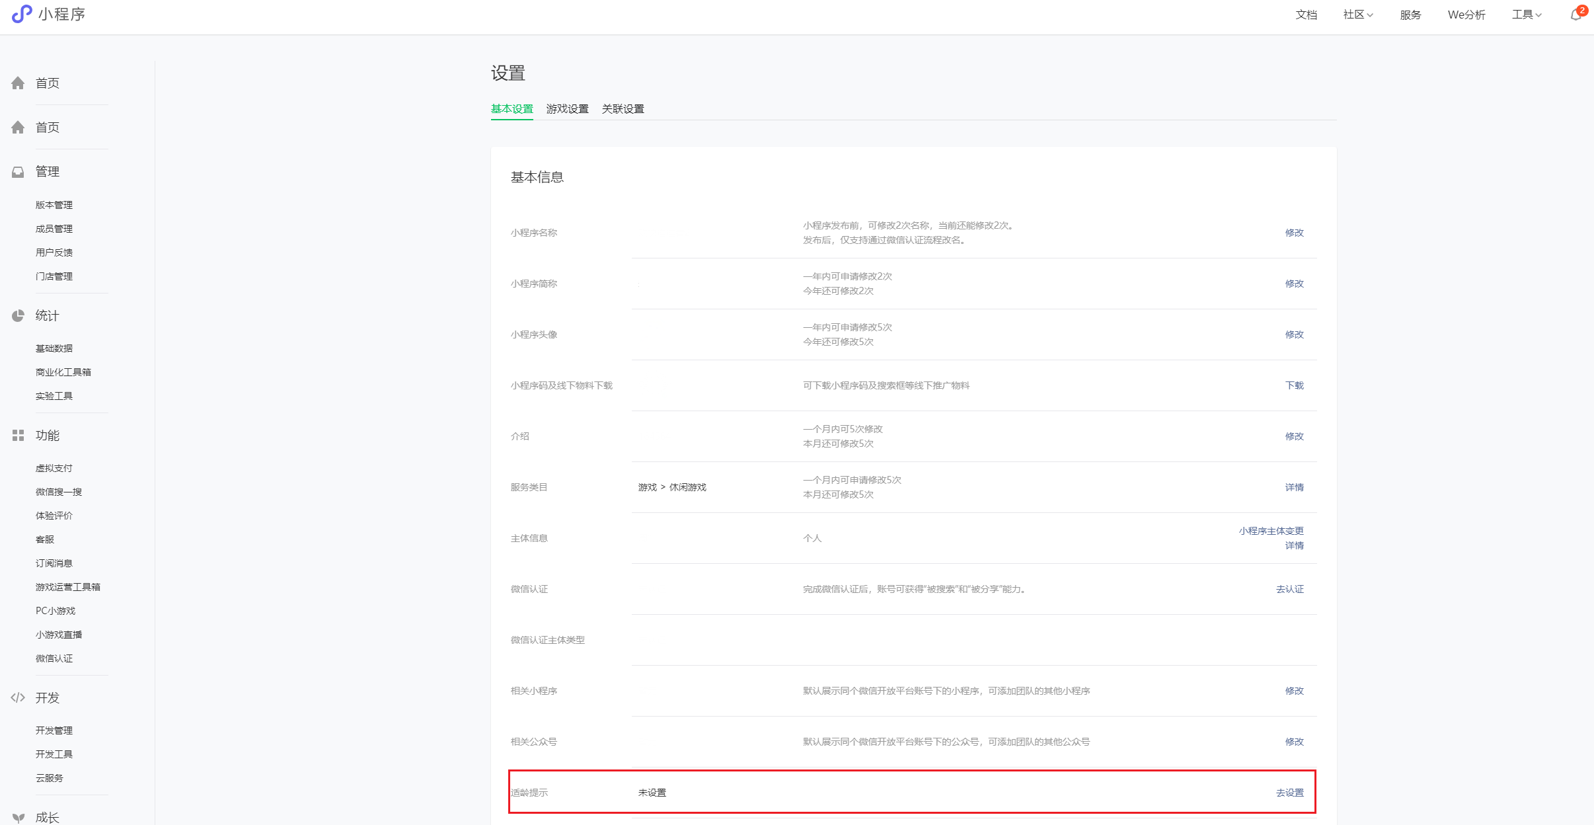Image resolution: width=1594 pixels, height=825 pixels.
Task: Open 版本管理 in the sidebar
Action: point(54,205)
